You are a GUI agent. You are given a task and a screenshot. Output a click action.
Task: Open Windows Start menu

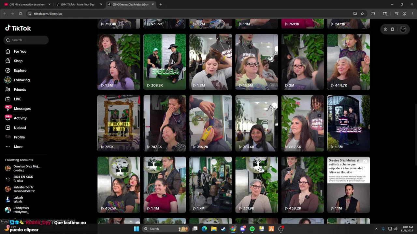pyautogui.click(x=137, y=229)
